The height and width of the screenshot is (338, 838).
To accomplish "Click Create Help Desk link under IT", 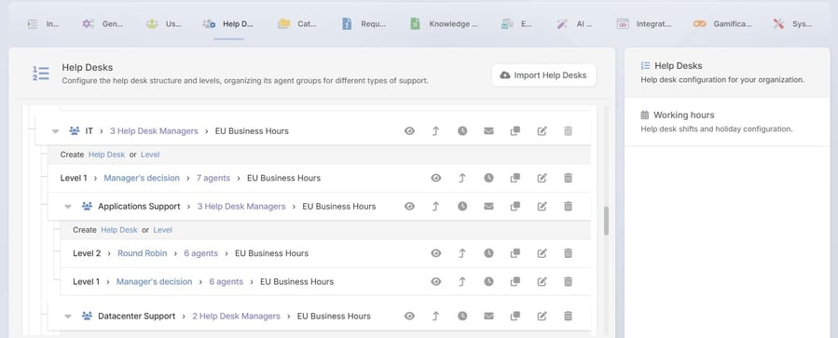I will [106, 155].
